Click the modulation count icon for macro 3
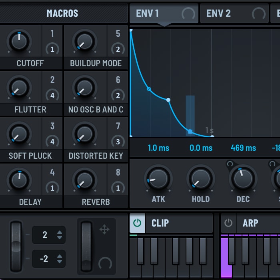 52,142
